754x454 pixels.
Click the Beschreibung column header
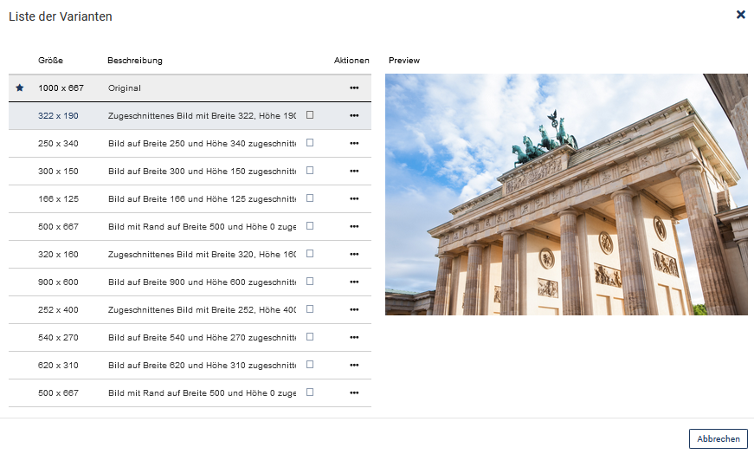(135, 61)
